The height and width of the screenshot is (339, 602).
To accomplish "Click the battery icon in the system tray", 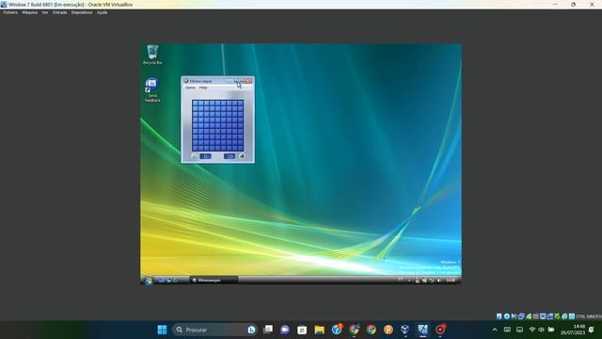I will coord(551,330).
